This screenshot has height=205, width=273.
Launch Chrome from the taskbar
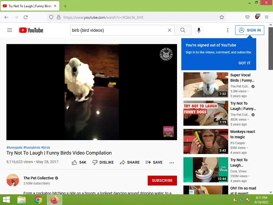(x=38, y=200)
